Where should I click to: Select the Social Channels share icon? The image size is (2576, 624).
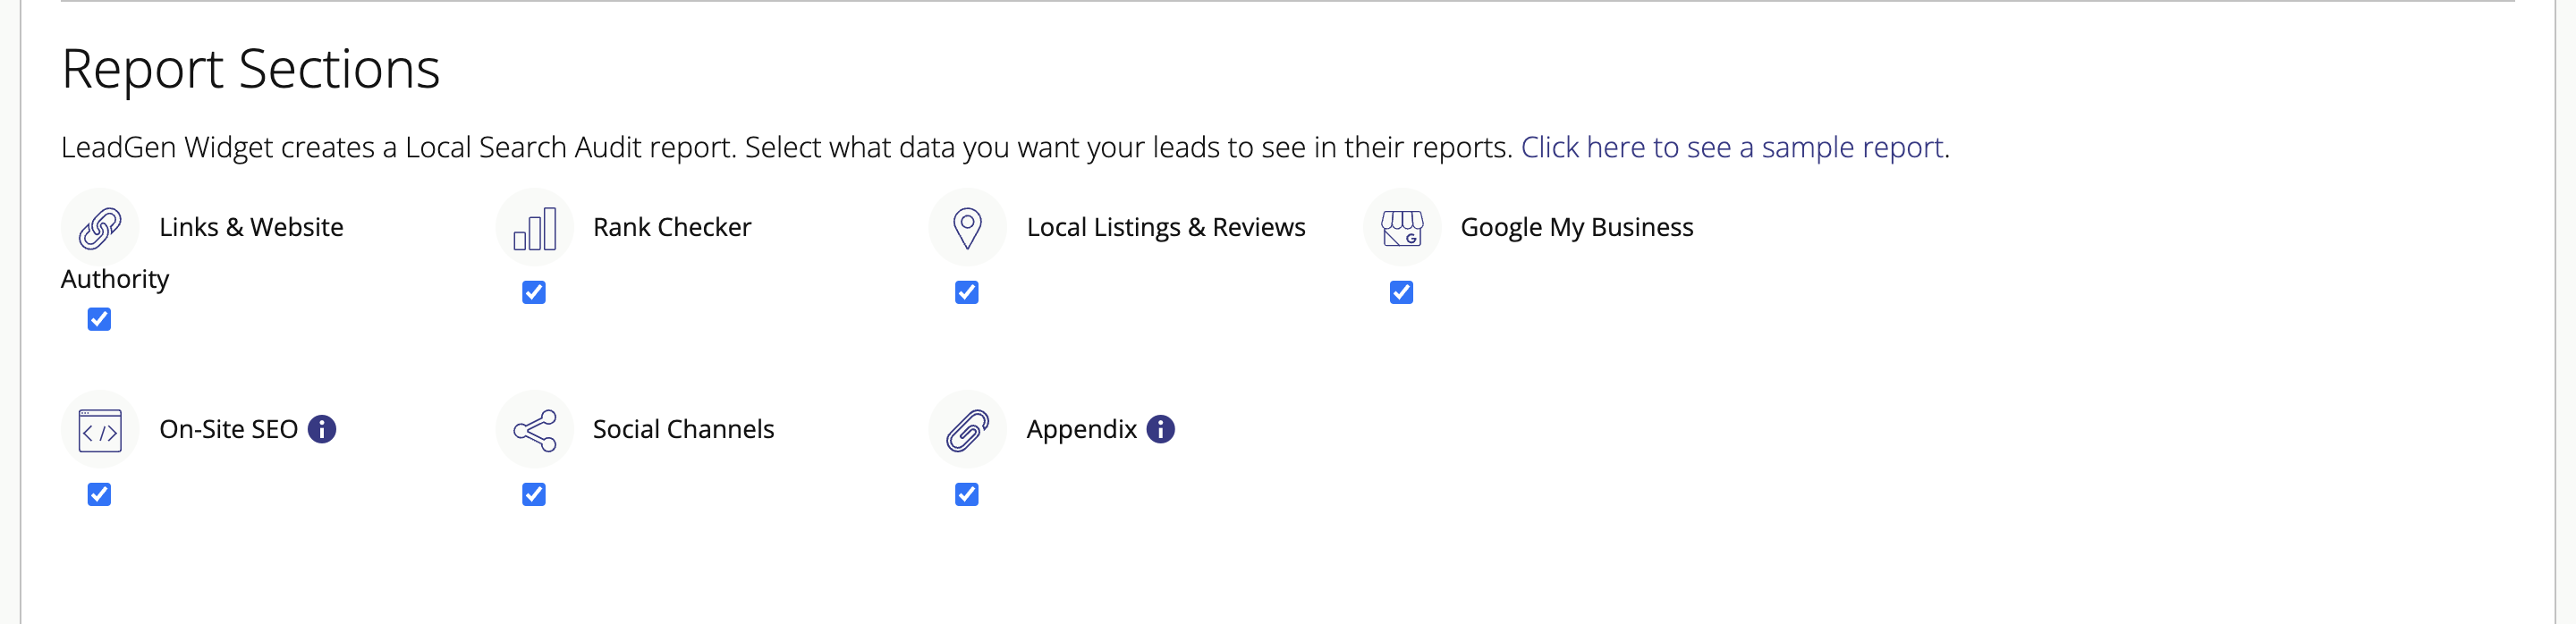point(533,428)
